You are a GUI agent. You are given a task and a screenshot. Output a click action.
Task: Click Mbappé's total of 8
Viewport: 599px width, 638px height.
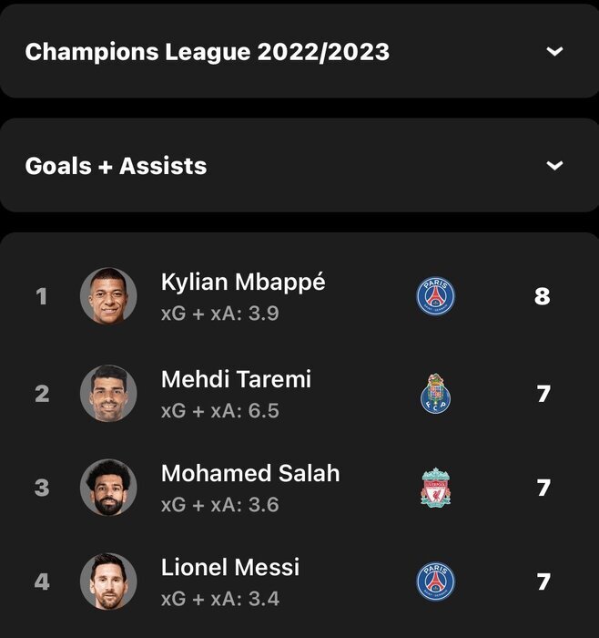[x=543, y=296]
